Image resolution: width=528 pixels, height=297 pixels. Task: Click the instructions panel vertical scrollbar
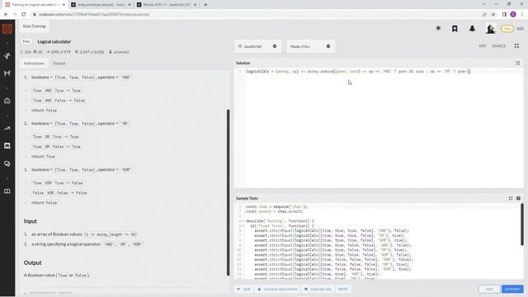228,192
